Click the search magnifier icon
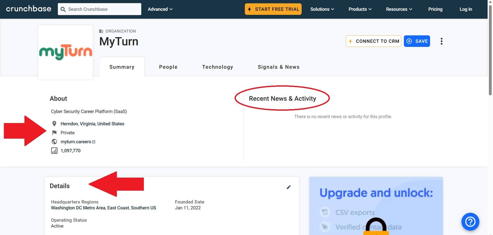Image resolution: width=493 pixels, height=235 pixels. [63, 9]
